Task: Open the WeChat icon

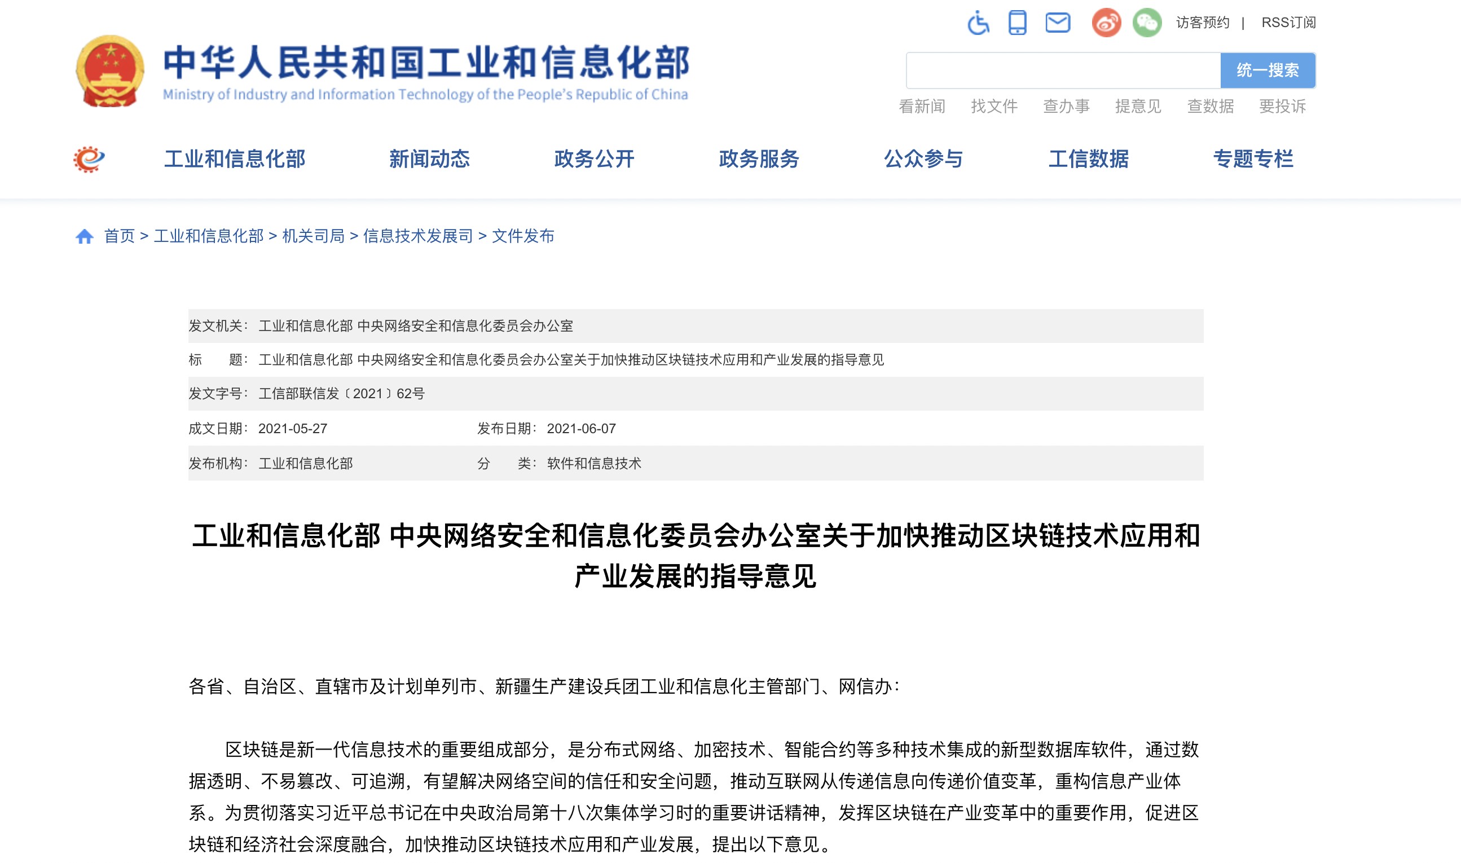Action: tap(1147, 23)
